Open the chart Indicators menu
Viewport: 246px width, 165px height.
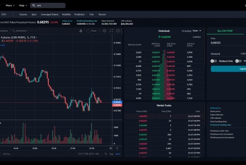tap(19, 31)
